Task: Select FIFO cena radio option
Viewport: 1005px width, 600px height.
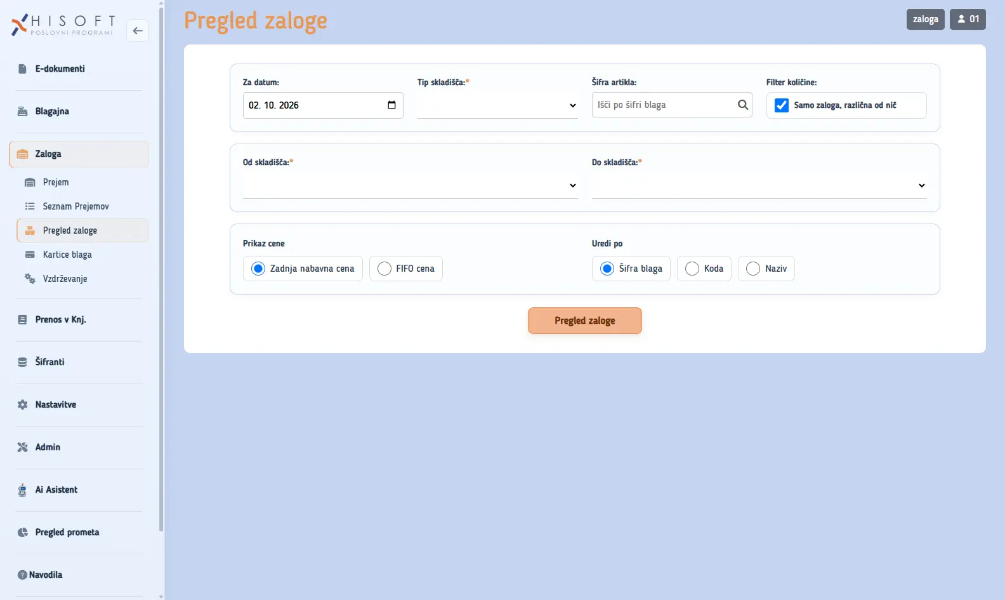Action: (384, 269)
